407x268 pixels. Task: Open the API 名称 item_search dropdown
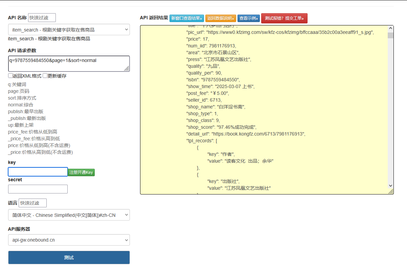click(x=69, y=30)
